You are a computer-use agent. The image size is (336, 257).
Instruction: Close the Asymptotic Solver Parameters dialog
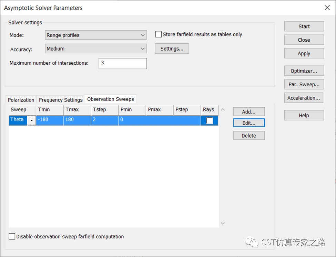pyautogui.click(x=327, y=8)
